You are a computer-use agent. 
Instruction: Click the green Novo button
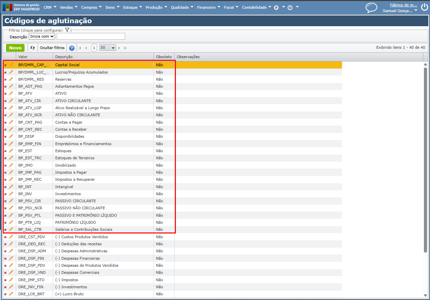15,48
